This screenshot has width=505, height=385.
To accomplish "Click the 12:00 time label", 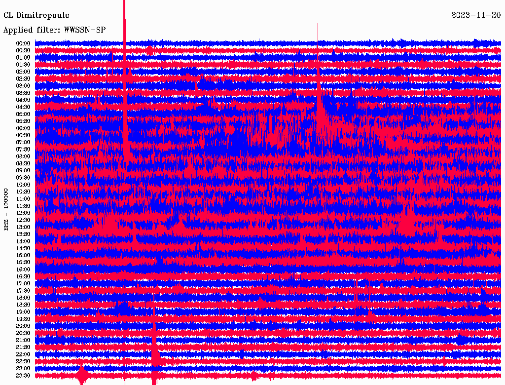I will coord(23,213).
